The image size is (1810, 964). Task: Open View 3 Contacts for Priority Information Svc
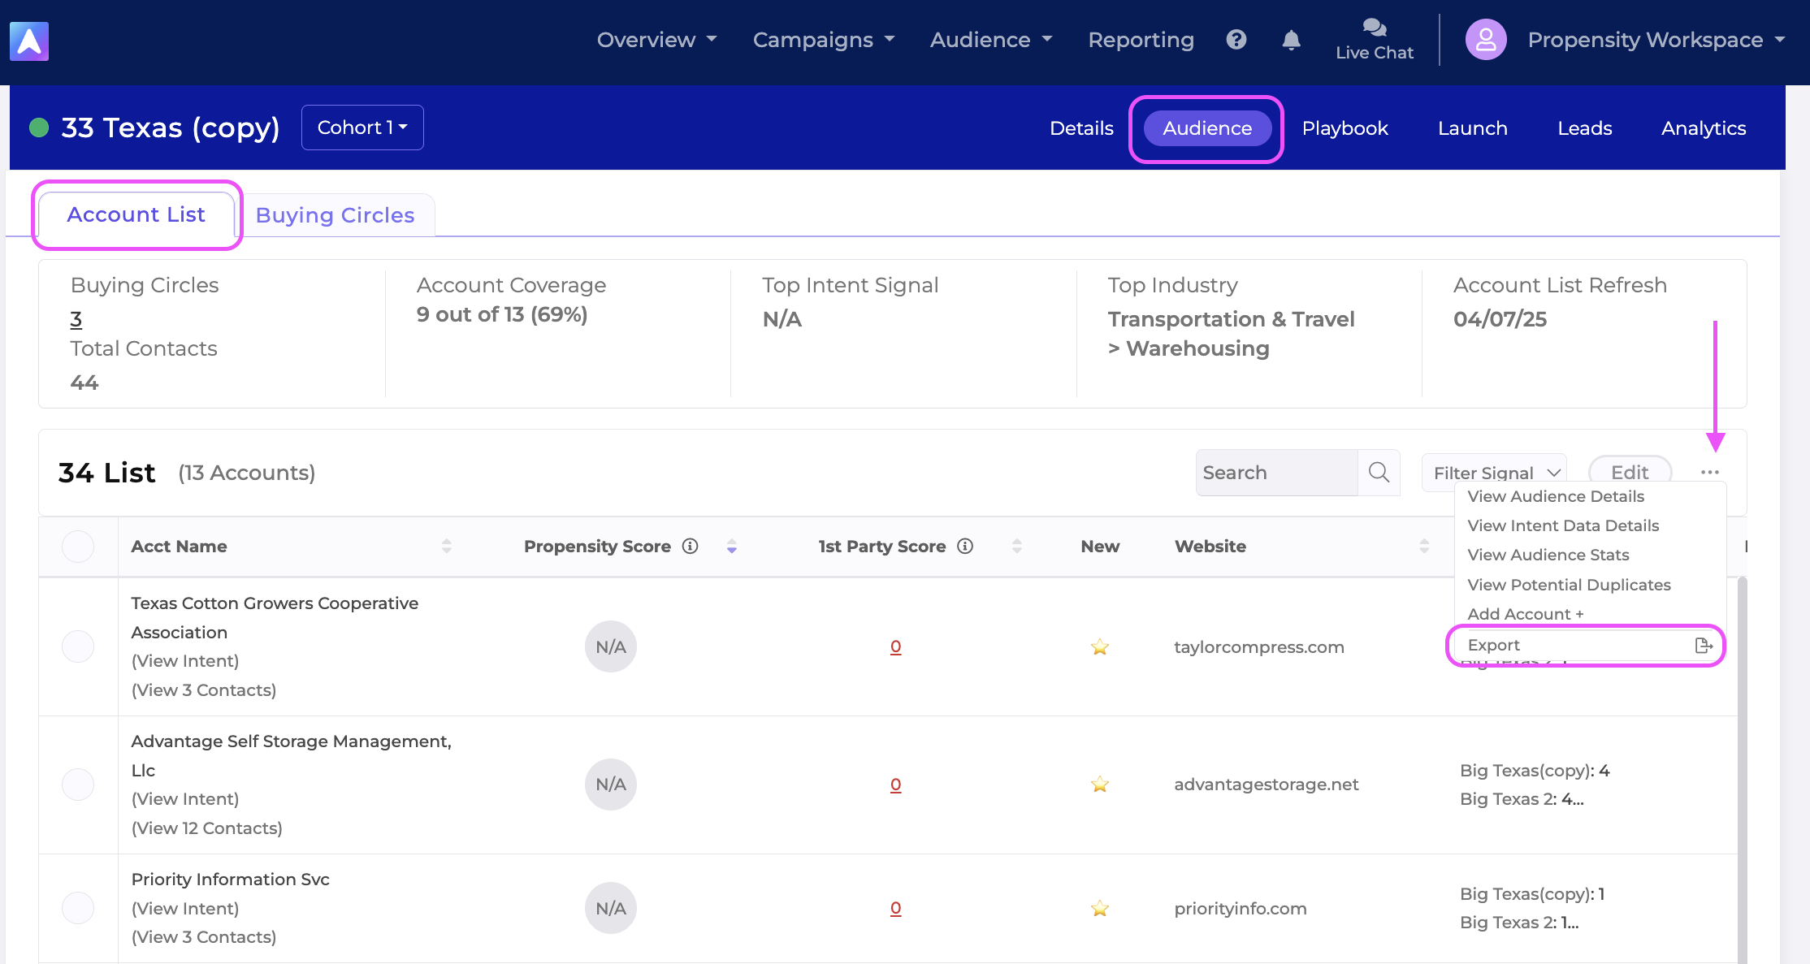204,937
